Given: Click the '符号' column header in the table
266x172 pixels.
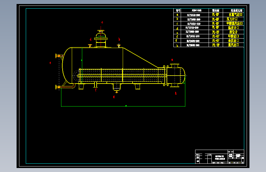Looking at the screenshot, I should click(178, 10).
